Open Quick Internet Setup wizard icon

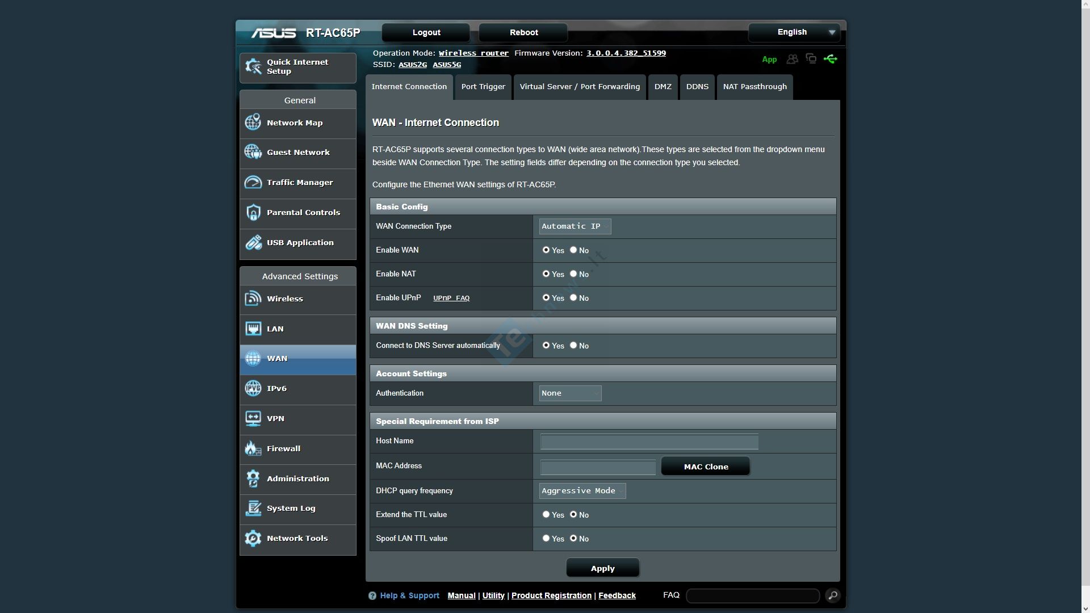(x=253, y=67)
